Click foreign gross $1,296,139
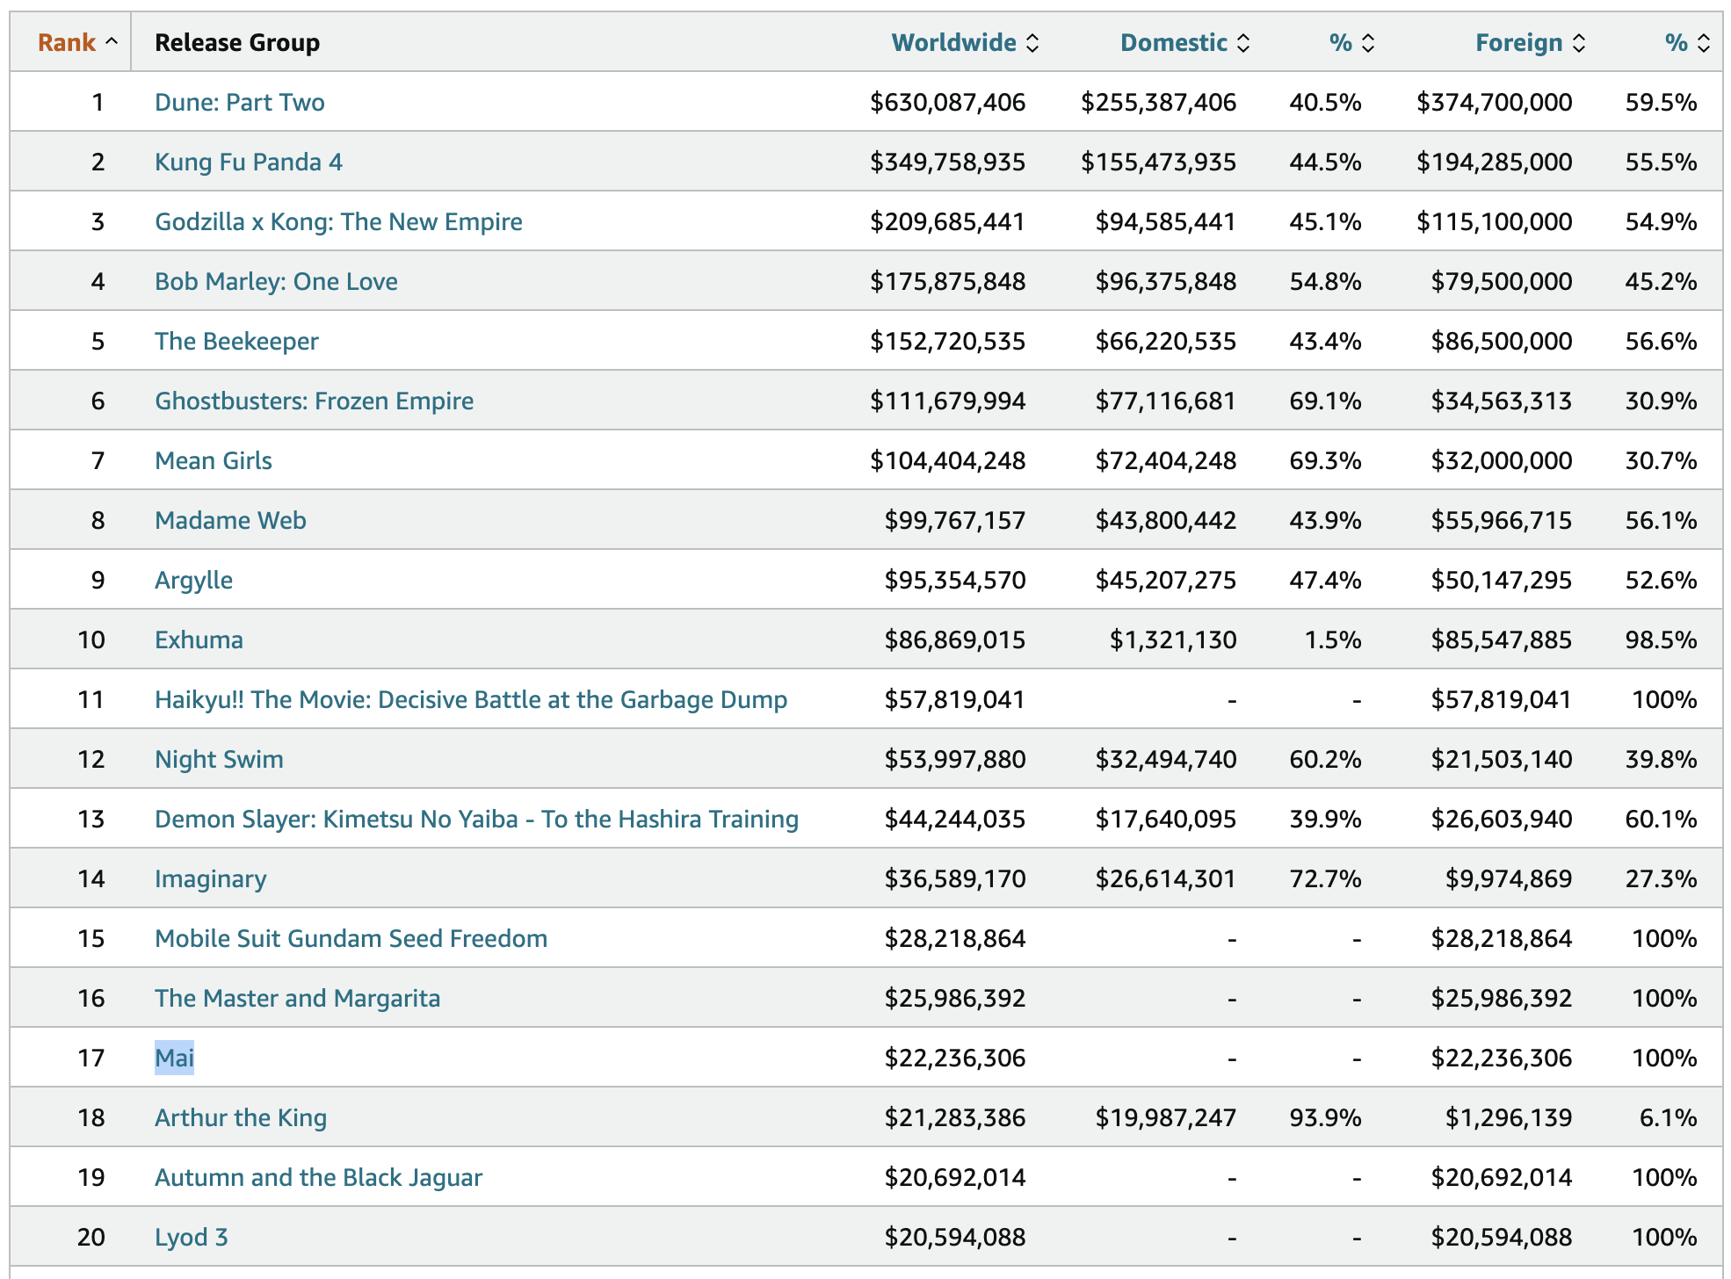1731x1279 pixels. [x=1508, y=1117]
